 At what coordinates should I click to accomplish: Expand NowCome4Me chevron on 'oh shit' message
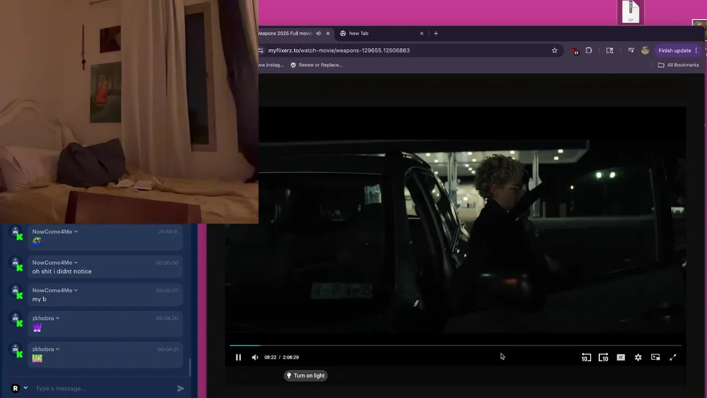point(76,263)
